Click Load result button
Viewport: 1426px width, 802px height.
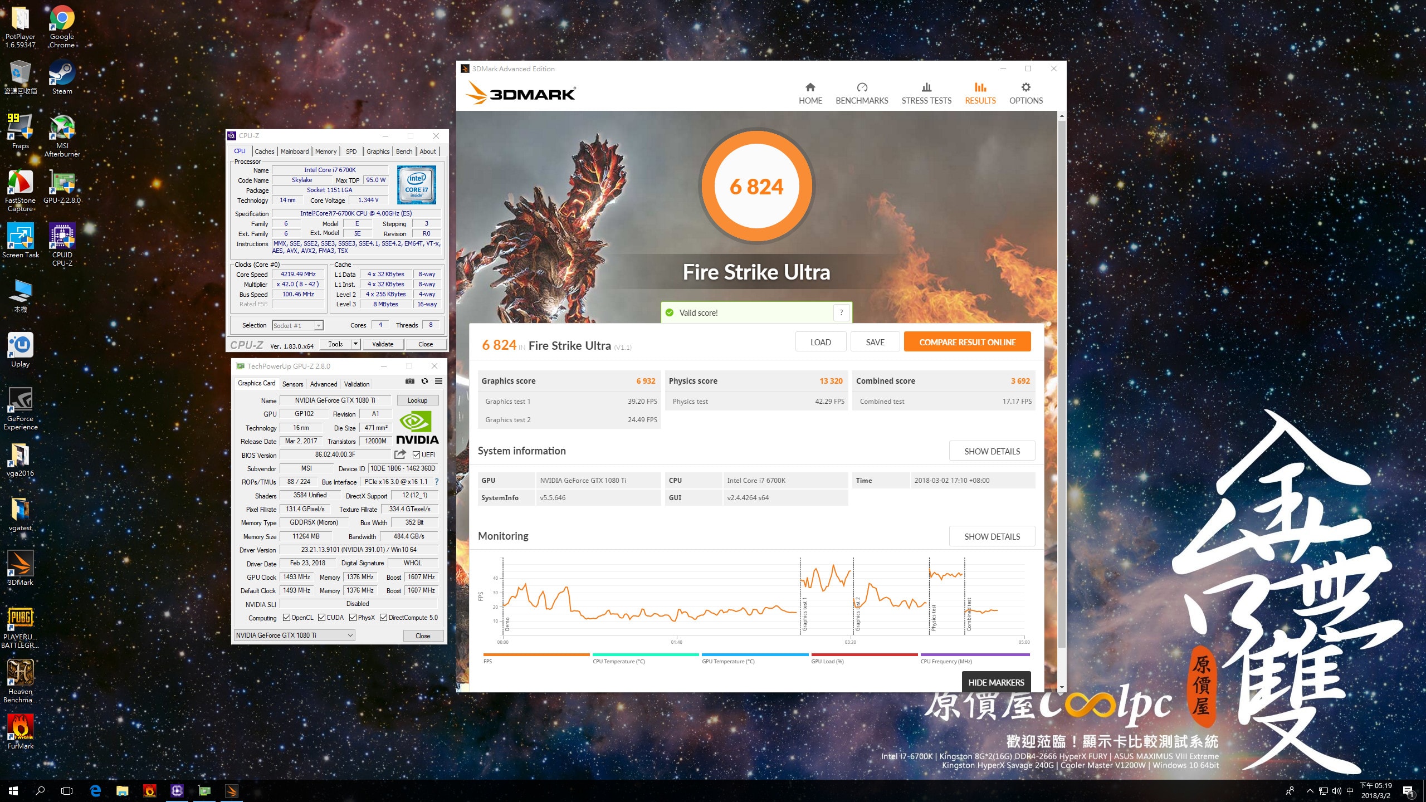[x=821, y=342]
